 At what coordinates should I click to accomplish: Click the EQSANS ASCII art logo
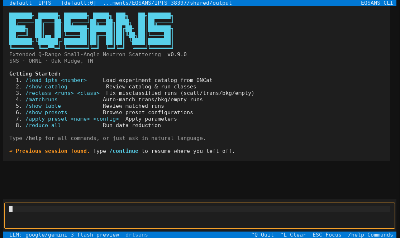pyautogui.click(x=91, y=30)
